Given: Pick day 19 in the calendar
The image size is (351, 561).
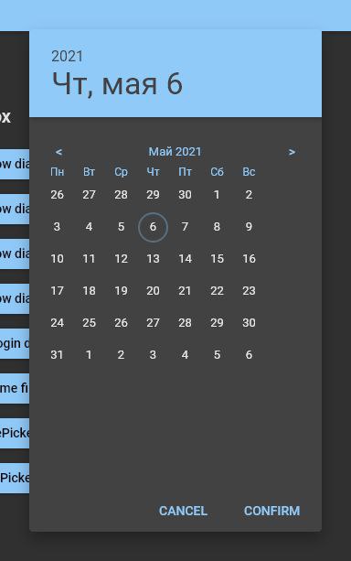Looking at the screenshot, I should click(122, 291).
